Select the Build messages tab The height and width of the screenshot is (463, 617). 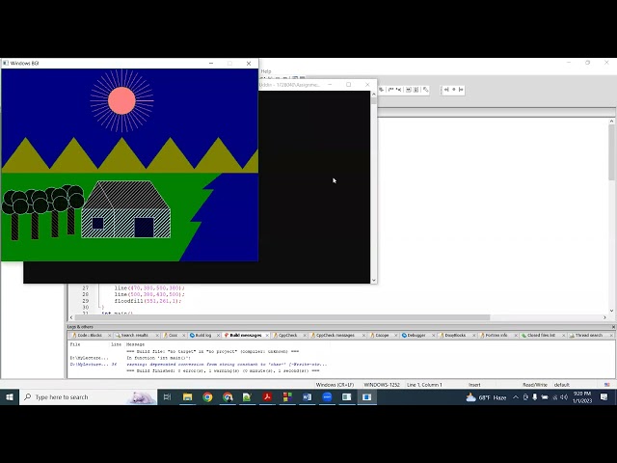245,335
